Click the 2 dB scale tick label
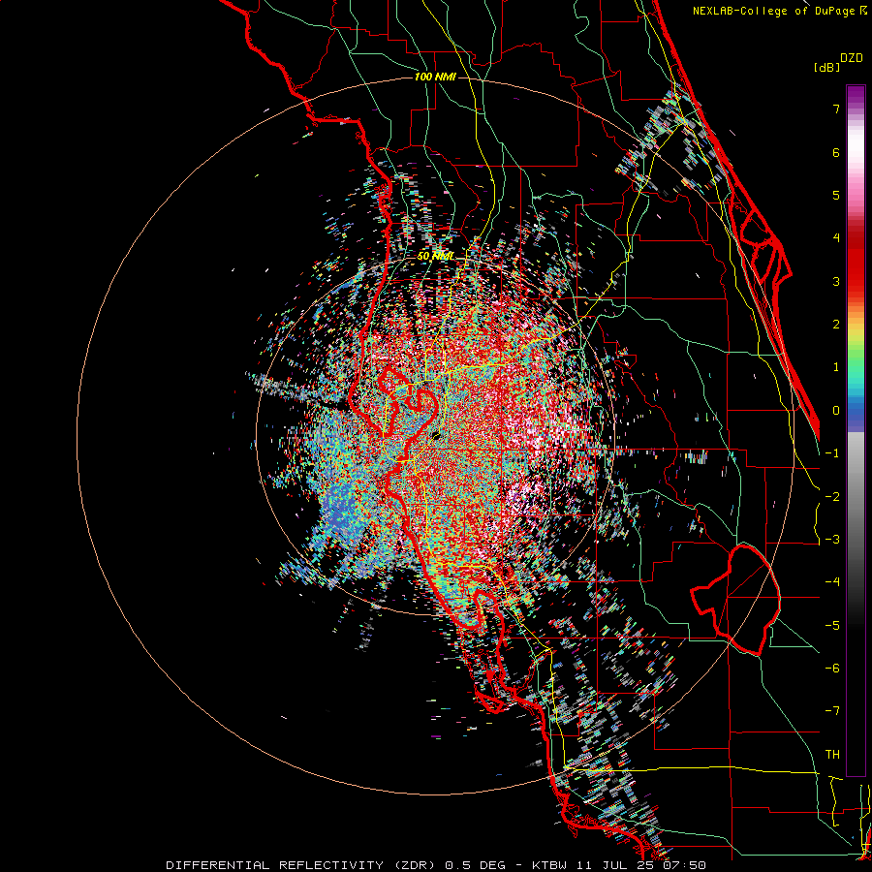The height and width of the screenshot is (872, 872). tap(836, 325)
